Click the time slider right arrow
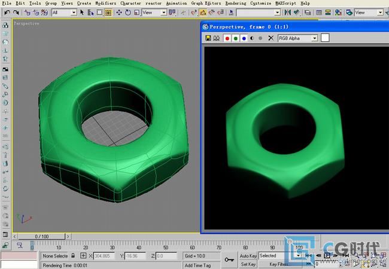The height and width of the screenshot is (269, 389). pyautogui.click(x=68, y=237)
